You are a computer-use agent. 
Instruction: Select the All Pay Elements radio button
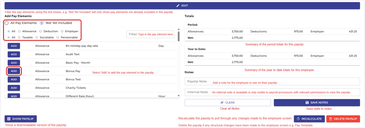pyautogui.click(x=6, y=23)
